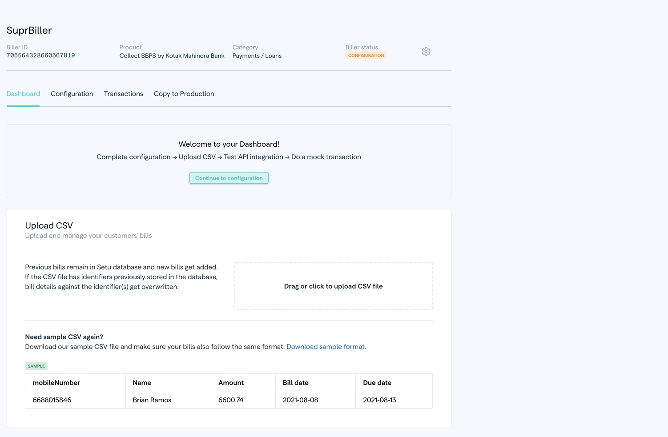Open the biller settings gear icon
The width and height of the screenshot is (668, 437).
click(426, 51)
